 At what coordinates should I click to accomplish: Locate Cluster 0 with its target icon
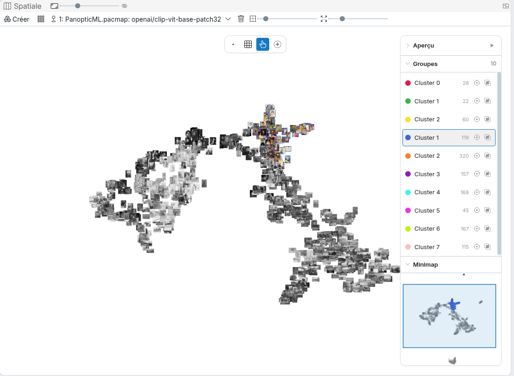[477, 83]
